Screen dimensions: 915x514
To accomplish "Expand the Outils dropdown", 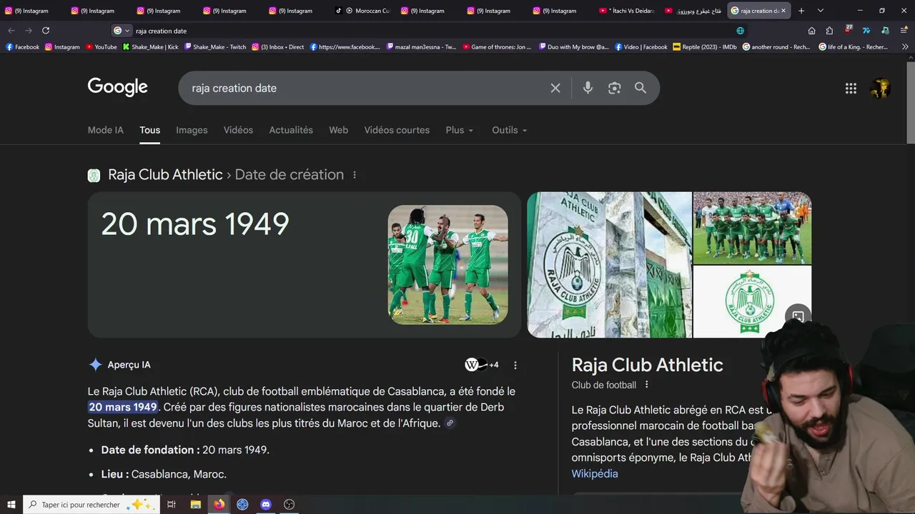I will pyautogui.click(x=510, y=130).
